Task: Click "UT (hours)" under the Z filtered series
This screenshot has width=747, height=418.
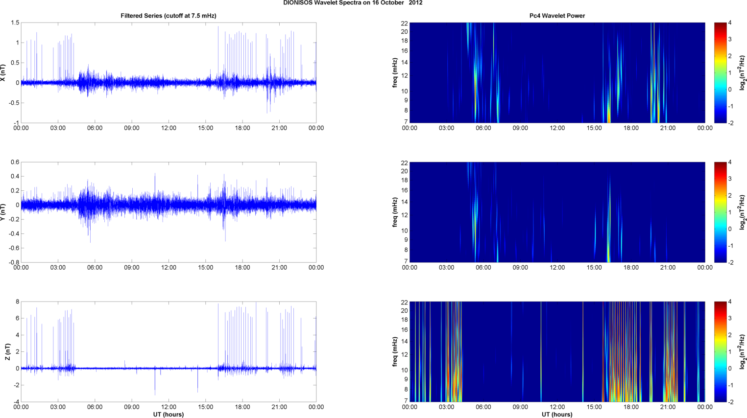Action: point(169,415)
